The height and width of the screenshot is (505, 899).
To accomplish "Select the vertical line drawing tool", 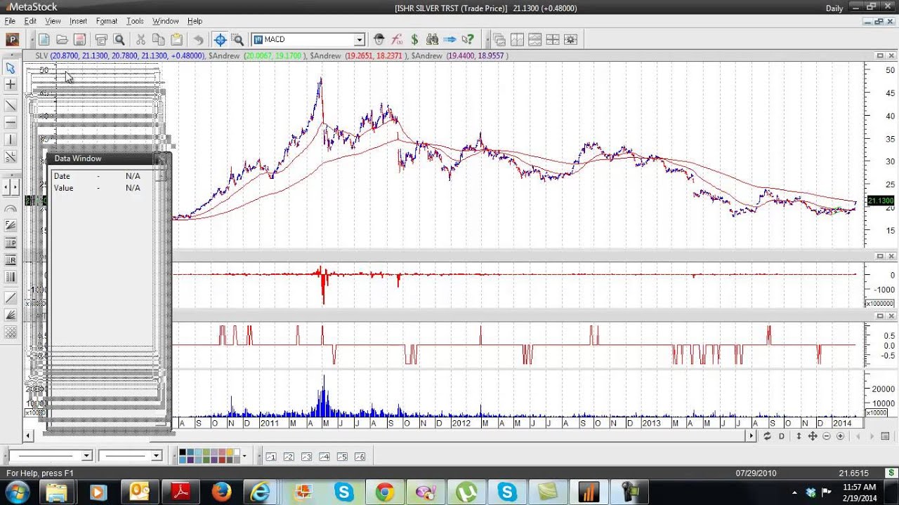I will coord(11,140).
